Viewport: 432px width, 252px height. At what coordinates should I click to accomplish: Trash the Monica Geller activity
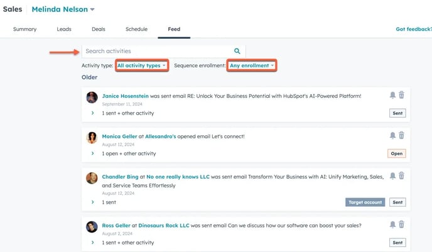click(402, 135)
